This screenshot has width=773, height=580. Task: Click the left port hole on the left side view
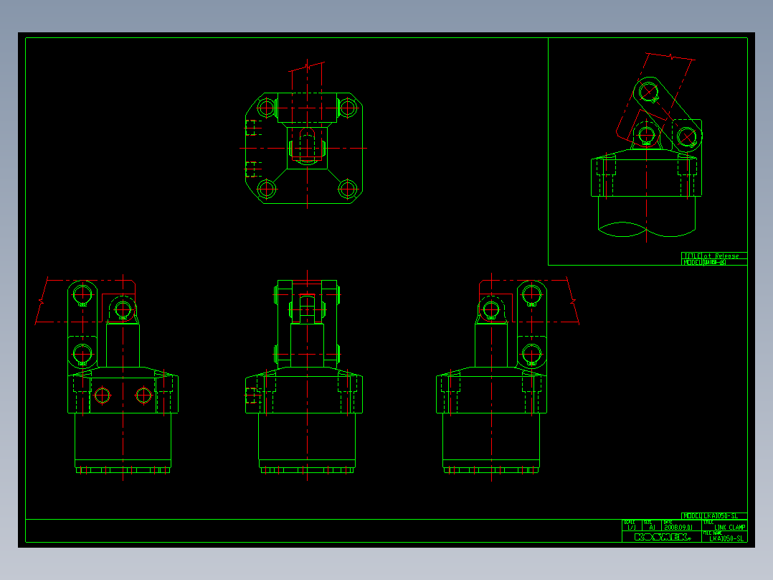point(103,396)
